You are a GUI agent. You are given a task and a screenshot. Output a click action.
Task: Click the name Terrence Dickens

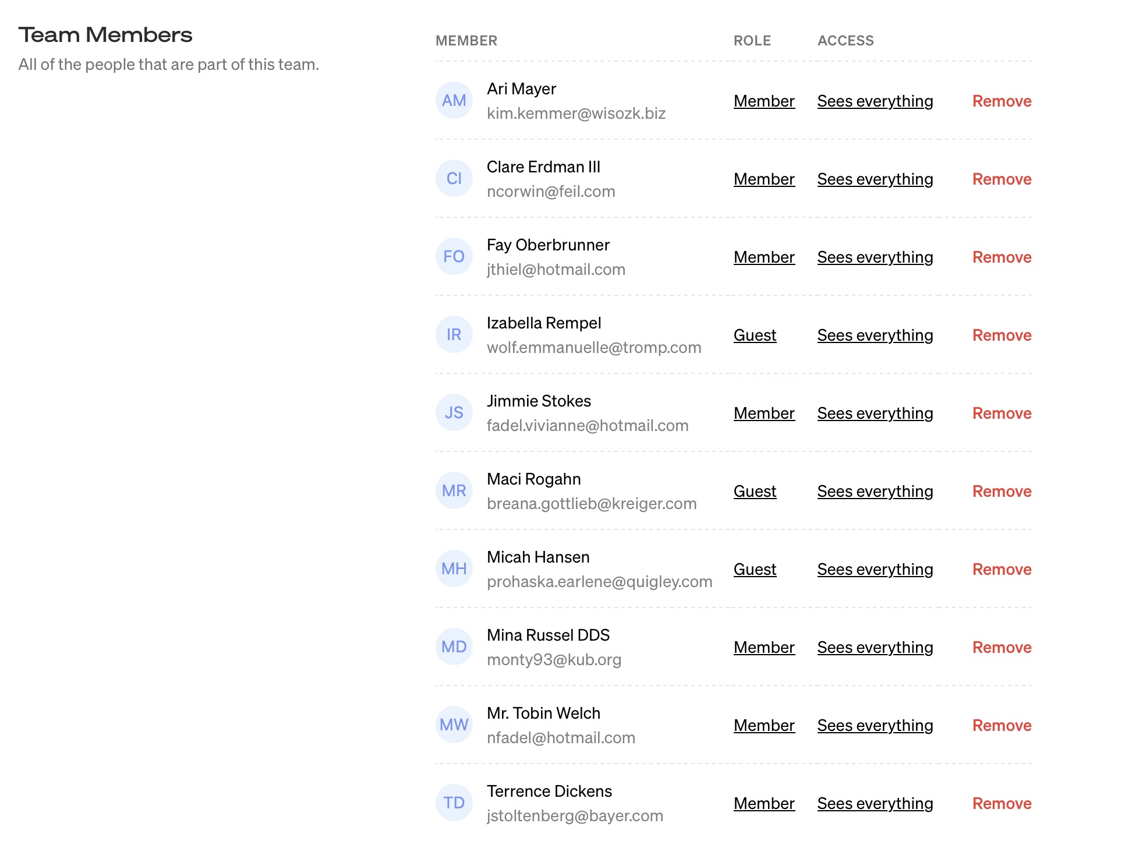click(549, 791)
